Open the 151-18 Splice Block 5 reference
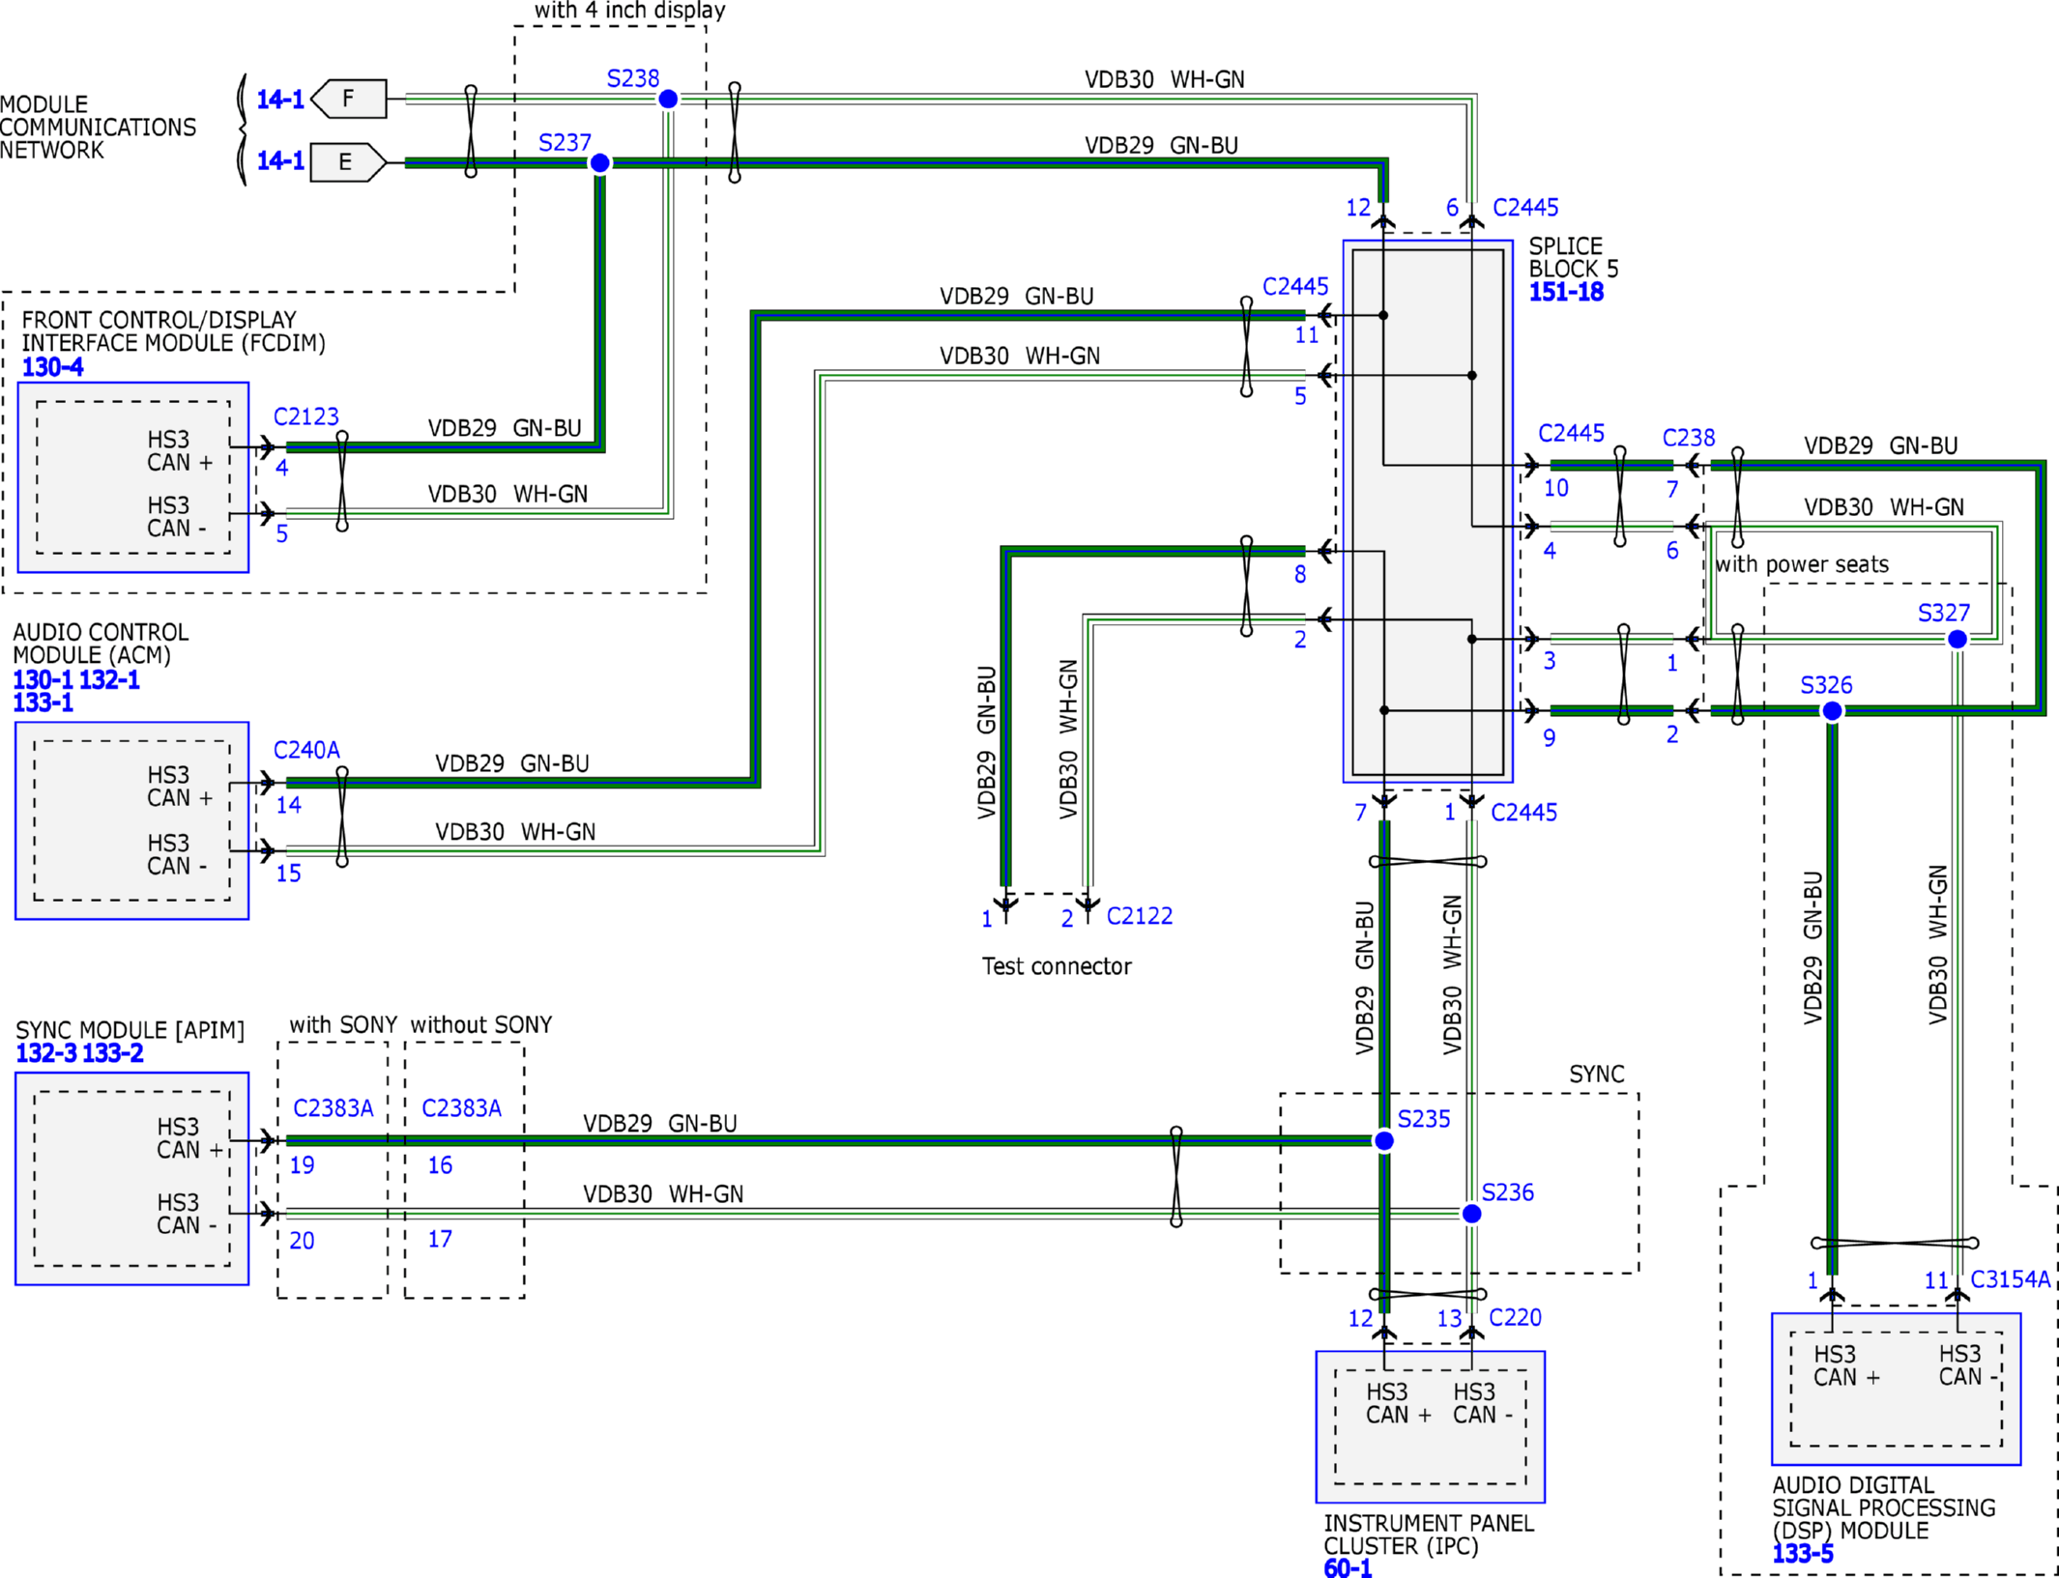This screenshot has height=1578, width=2059. (x=1566, y=292)
